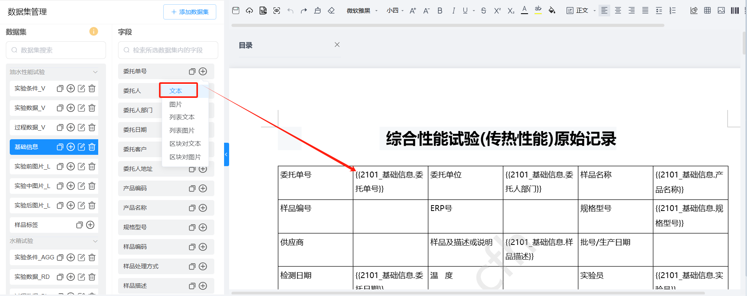
Task: Toggle underline formatting
Action: point(465,11)
